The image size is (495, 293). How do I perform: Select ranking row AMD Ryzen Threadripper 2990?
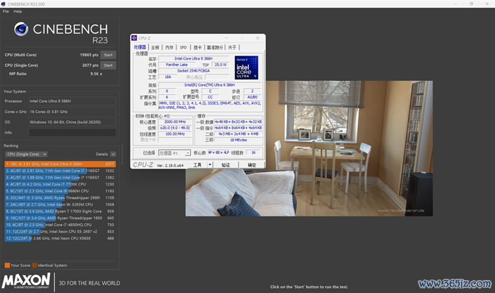[x=60, y=198]
